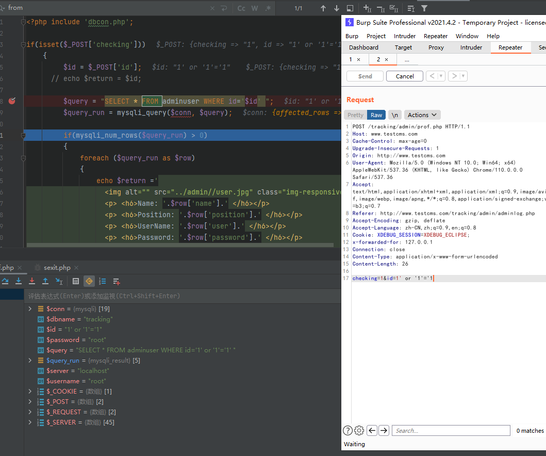This screenshot has width=546, height=456.
Task: Toggle match case Cc option
Action: pos(241,8)
